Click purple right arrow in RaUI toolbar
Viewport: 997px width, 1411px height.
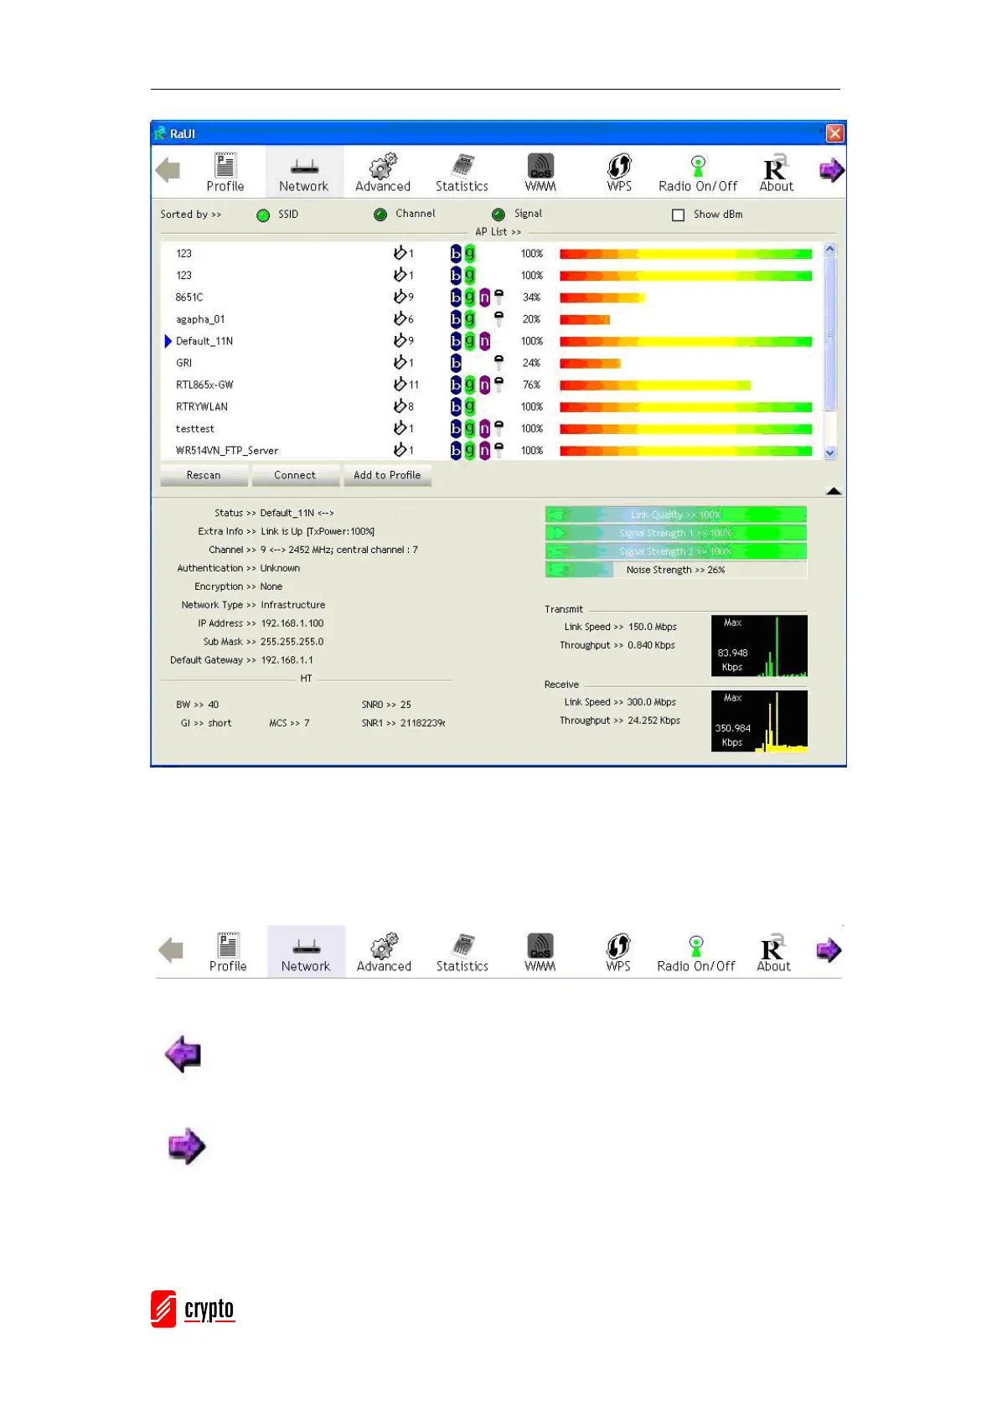pos(831,170)
